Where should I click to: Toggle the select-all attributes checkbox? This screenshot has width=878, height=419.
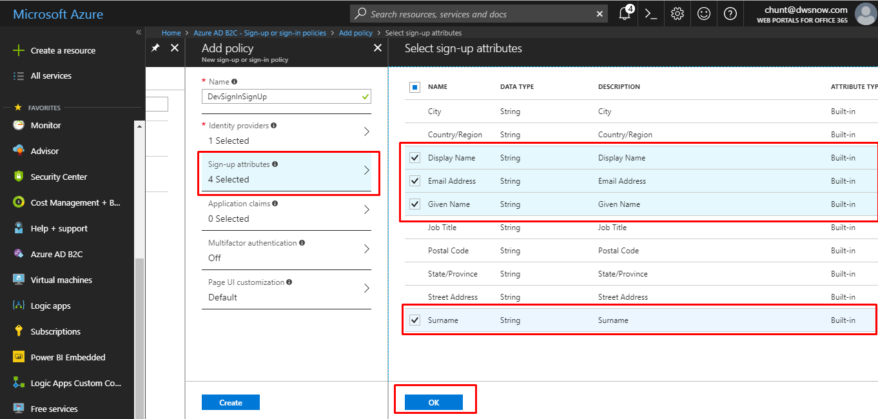tap(415, 87)
